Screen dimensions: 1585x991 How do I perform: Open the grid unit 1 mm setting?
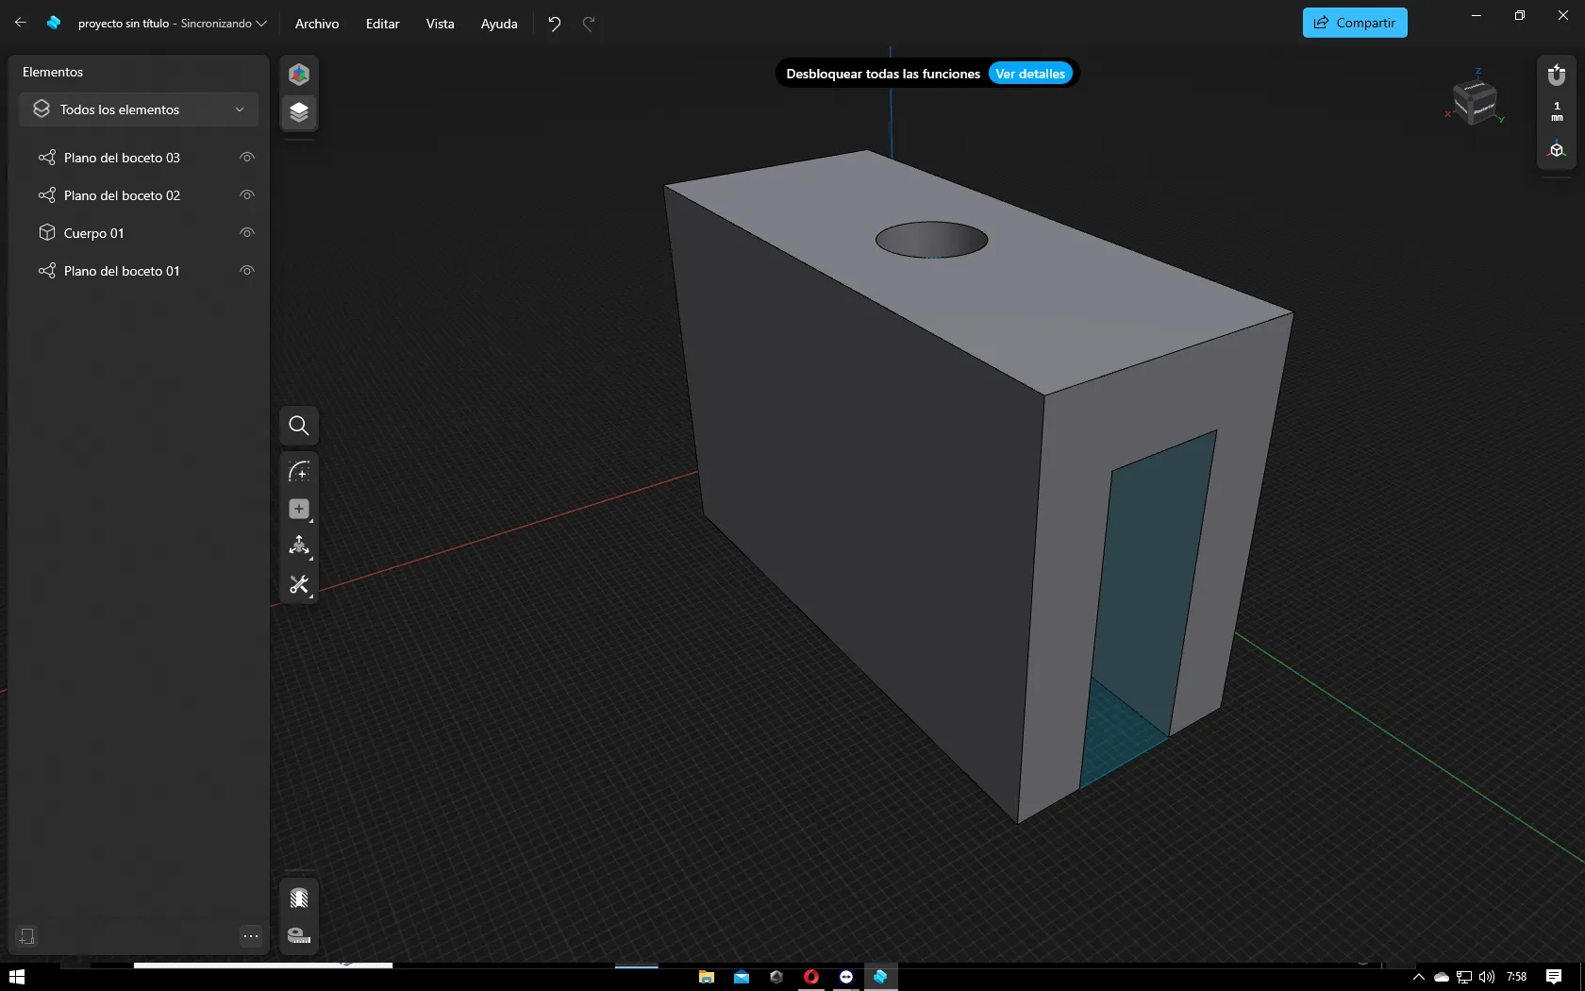pos(1557,111)
